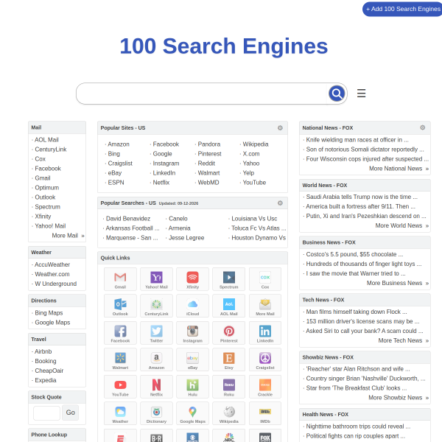Open the Instagram camera quick link
This screenshot has width=442, height=442.
[192, 333]
